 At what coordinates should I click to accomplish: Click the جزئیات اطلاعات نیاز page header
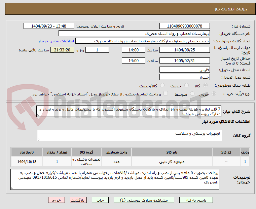[x=231, y=9]
